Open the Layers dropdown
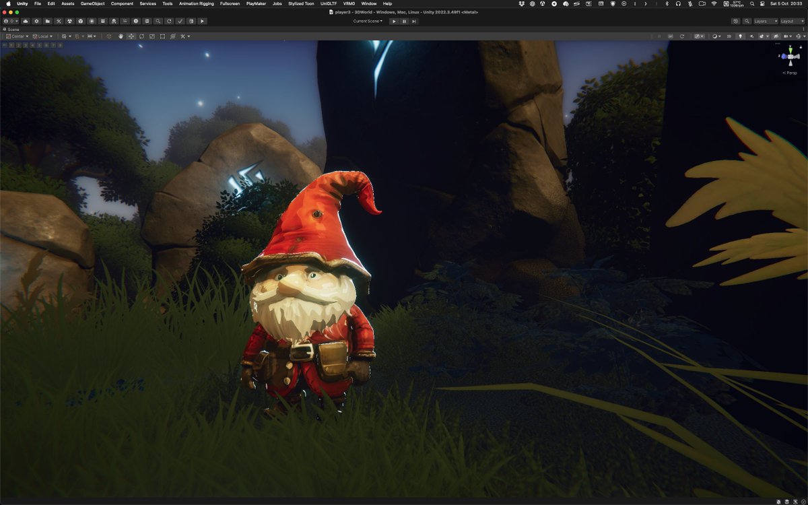808x505 pixels. pyautogui.click(x=766, y=22)
